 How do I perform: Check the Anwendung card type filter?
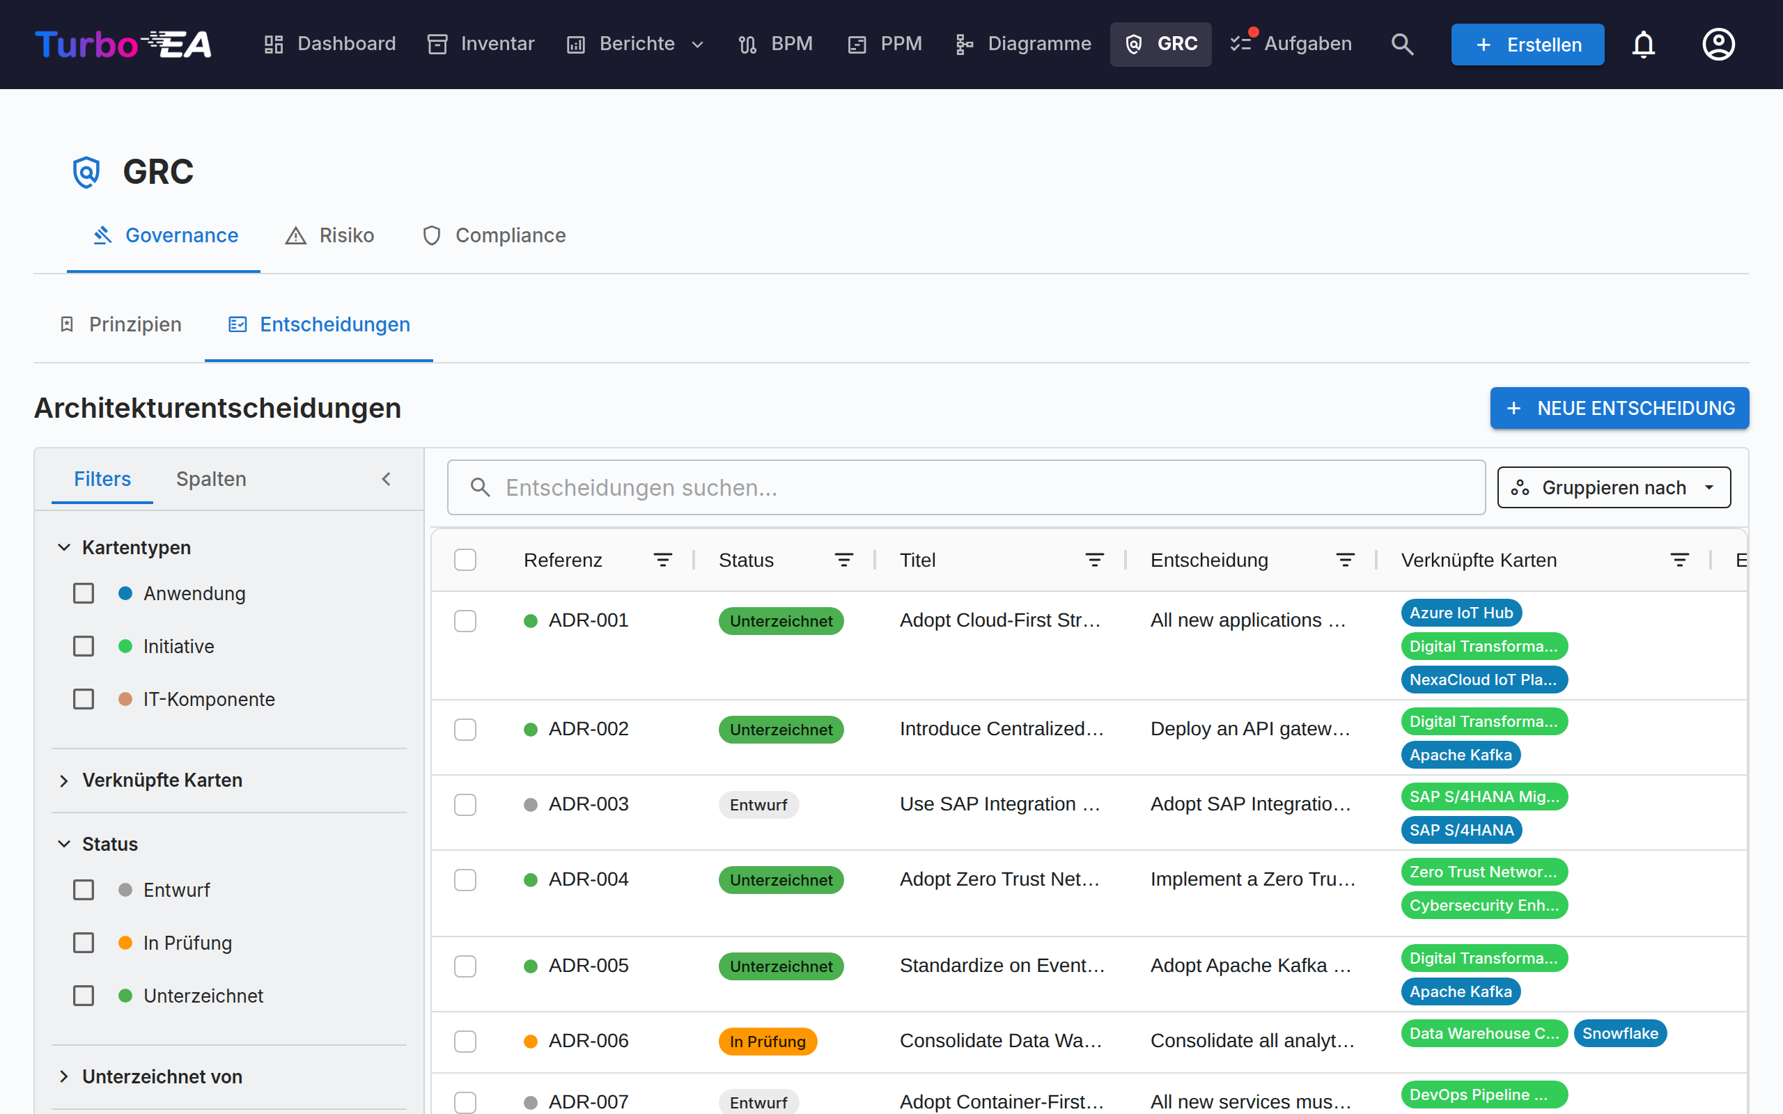pos(84,593)
